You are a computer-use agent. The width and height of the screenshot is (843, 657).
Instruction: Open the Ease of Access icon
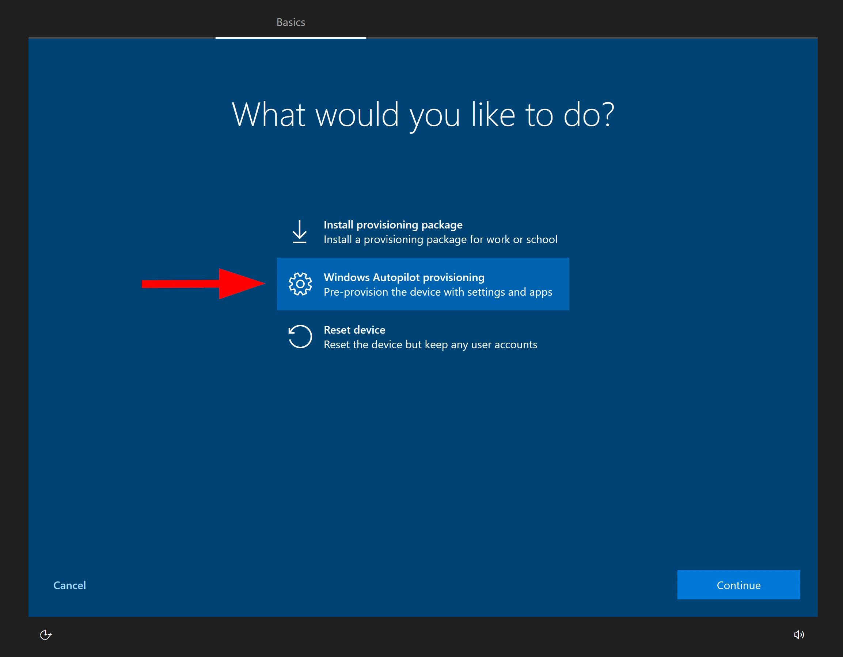(x=46, y=635)
